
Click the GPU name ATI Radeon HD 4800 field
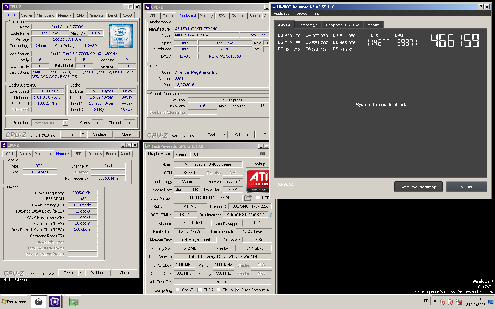[x=208, y=164]
